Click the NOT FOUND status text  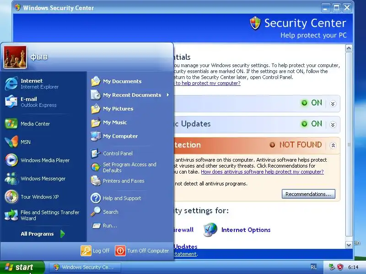pyautogui.click(x=301, y=145)
